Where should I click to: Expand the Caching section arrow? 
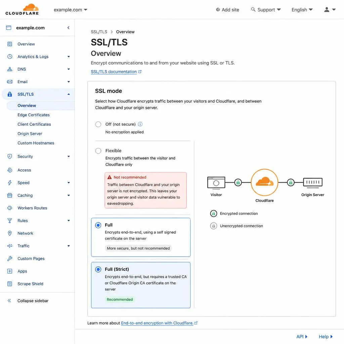pyautogui.click(x=69, y=196)
